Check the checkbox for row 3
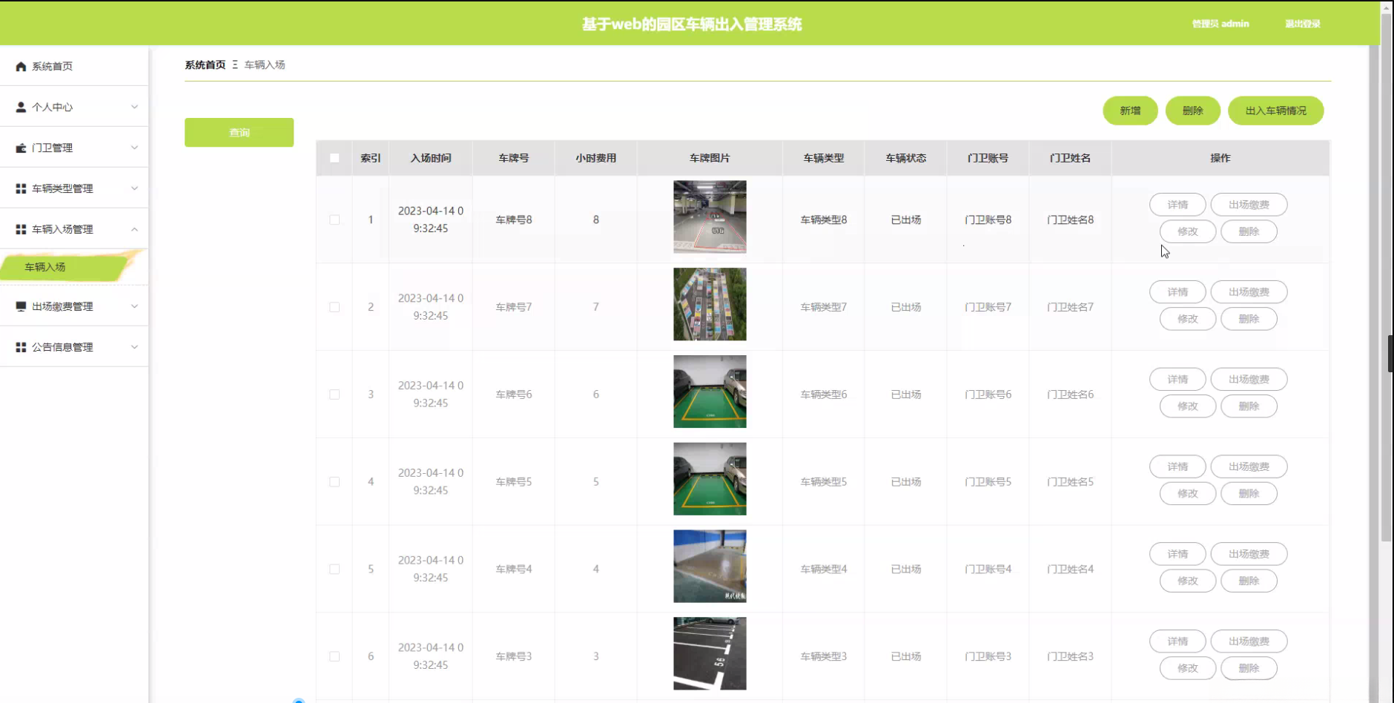Image resolution: width=1394 pixels, height=703 pixels. [x=334, y=395]
